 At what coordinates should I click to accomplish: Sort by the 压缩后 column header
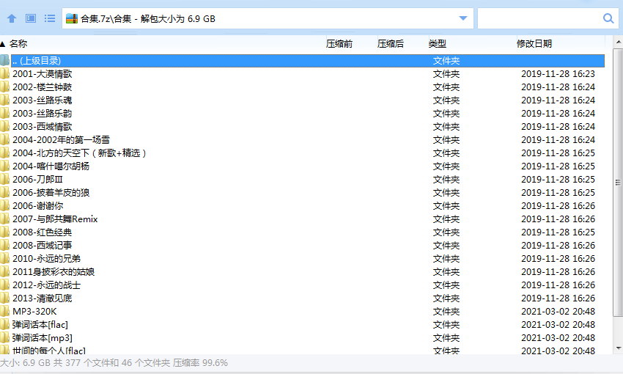[x=391, y=44]
